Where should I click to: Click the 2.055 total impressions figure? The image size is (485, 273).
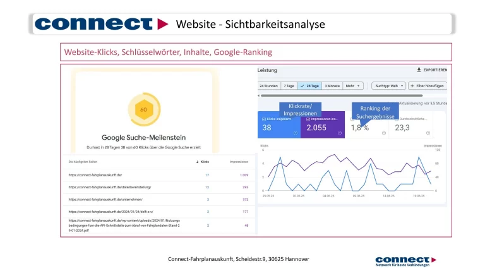(316, 128)
